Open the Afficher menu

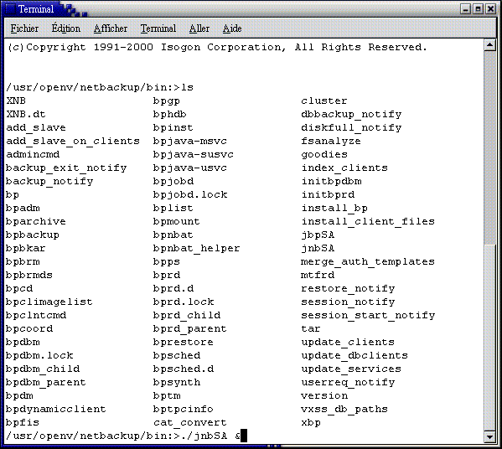(110, 28)
